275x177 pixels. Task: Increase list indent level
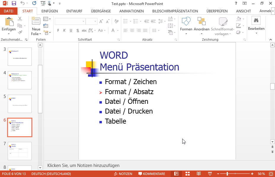153,21
